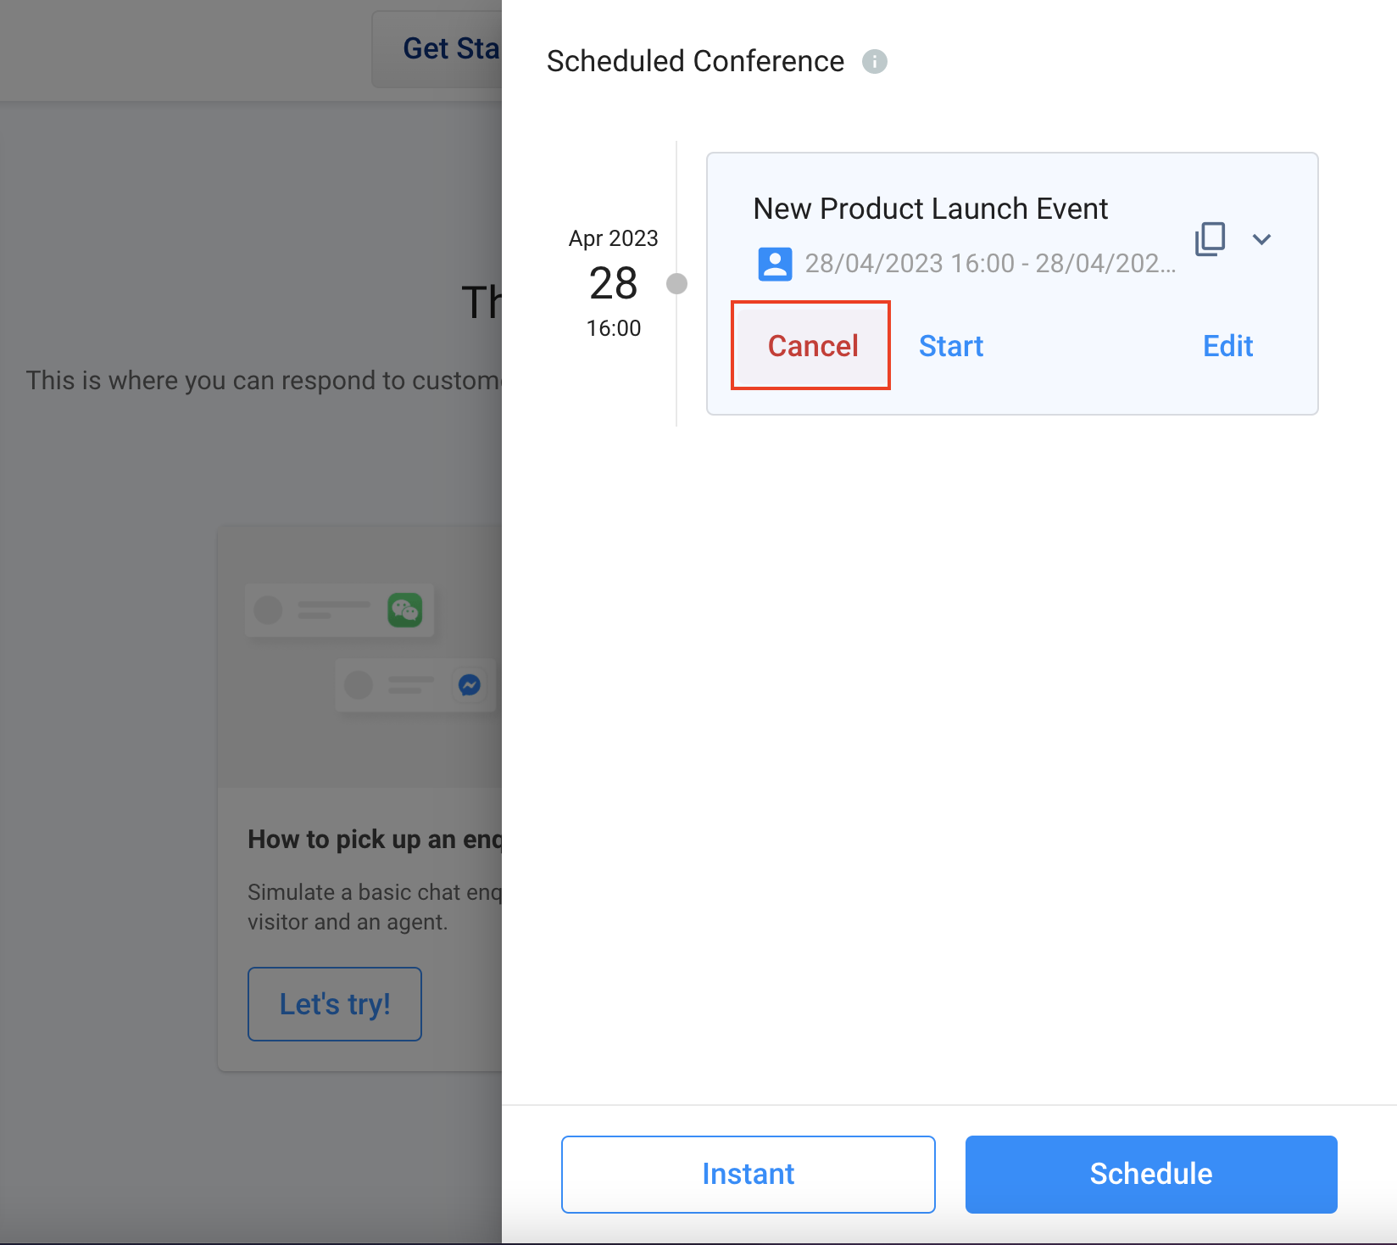Edit the New Product Launch Event
This screenshot has height=1245, width=1397.
pyautogui.click(x=1227, y=346)
